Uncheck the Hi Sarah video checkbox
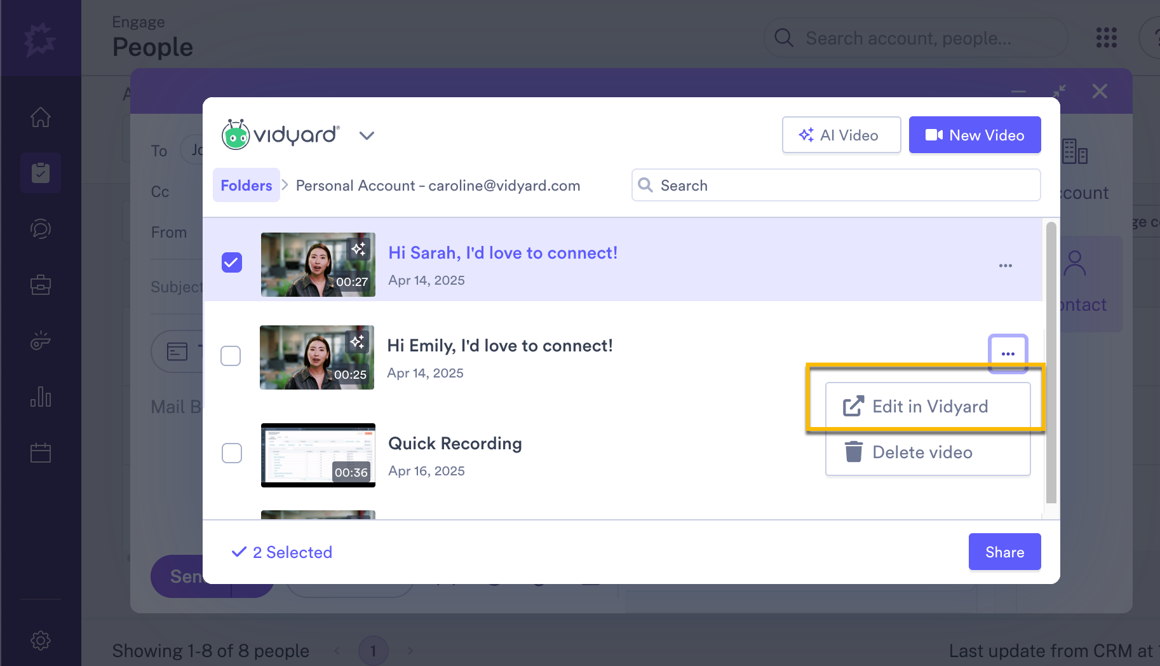1160x666 pixels. (232, 262)
